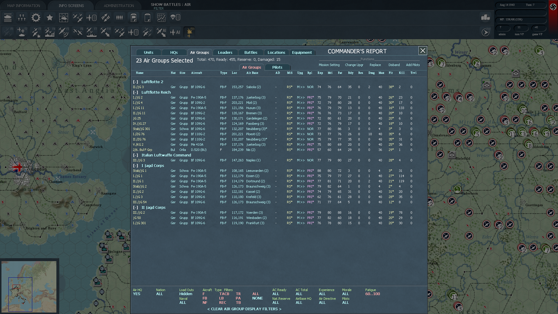Click the star victory icon
Image resolution: width=558 pixels, height=314 pixels.
click(50, 18)
